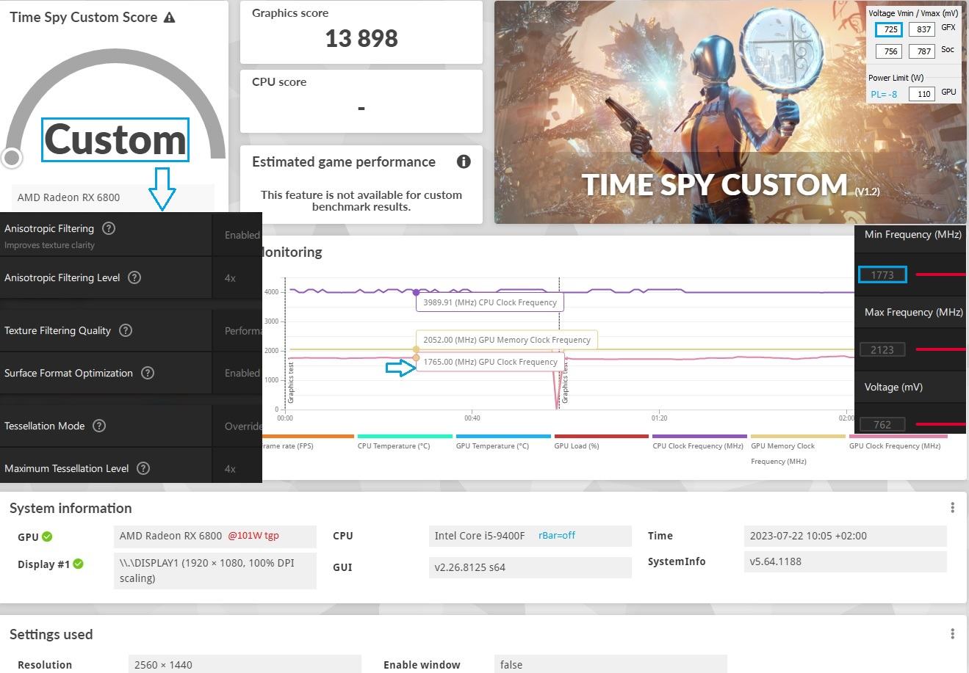This screenshot has height=673, width=969.
Task: Click the PL= -8 power limit label
Action: click(x=884, y=94)
